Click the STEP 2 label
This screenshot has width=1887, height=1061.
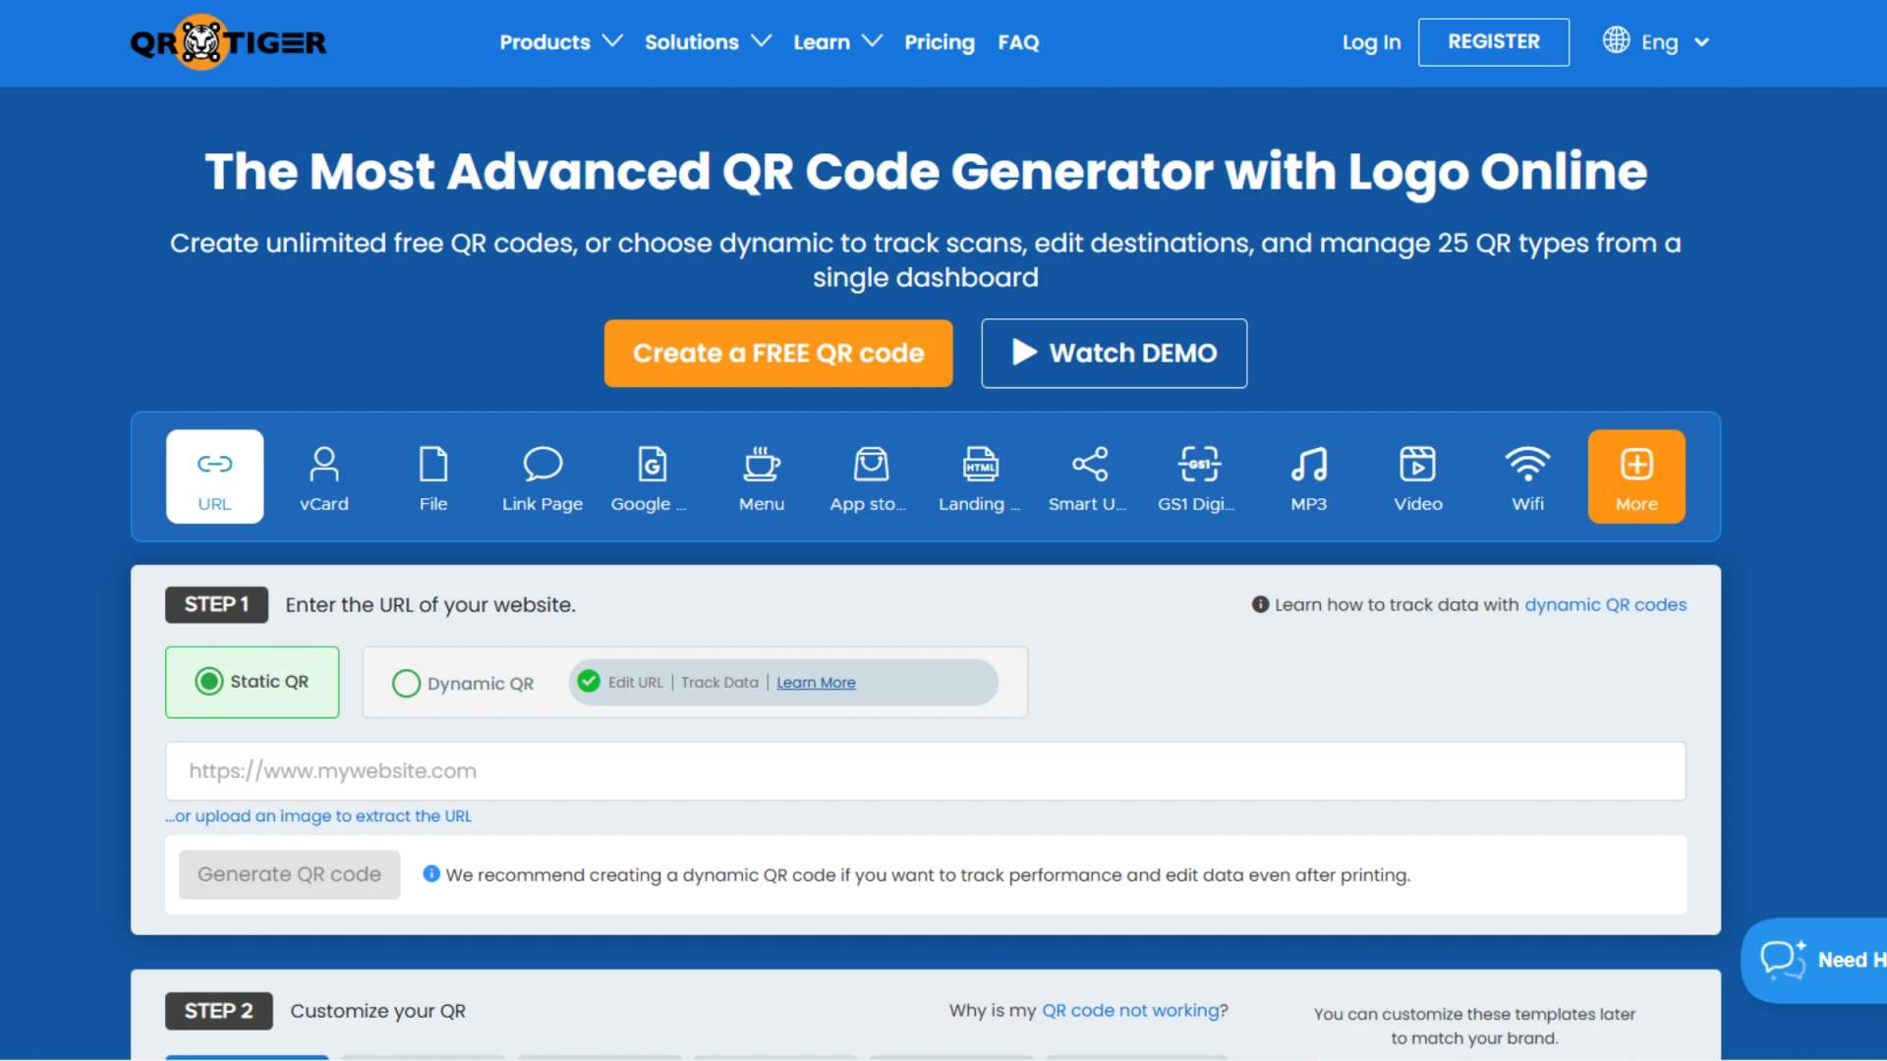[218, 1011]
